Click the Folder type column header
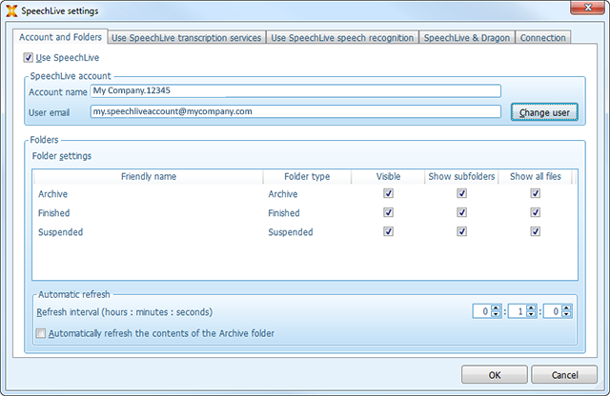The width and height of the screenshot is (610, 396). [x=307, y=176]
